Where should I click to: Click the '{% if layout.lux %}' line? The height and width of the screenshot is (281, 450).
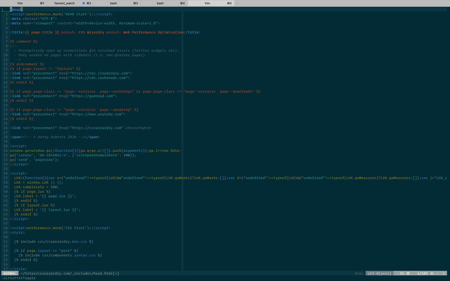34,205
